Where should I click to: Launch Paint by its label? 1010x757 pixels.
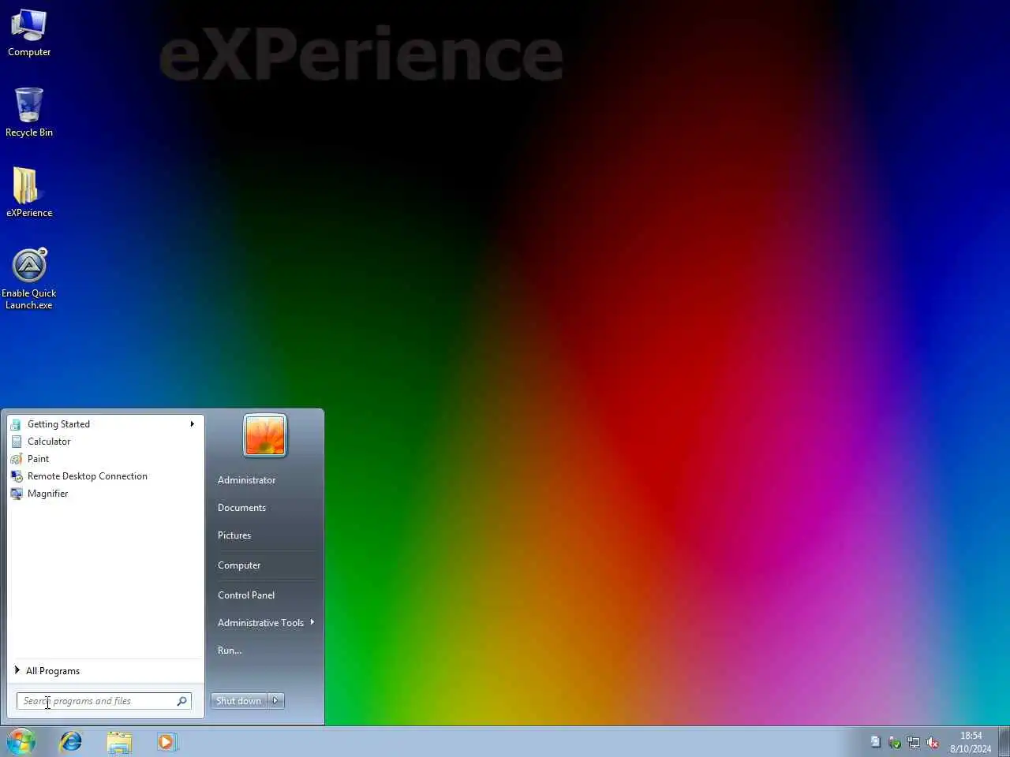(38, 459)
